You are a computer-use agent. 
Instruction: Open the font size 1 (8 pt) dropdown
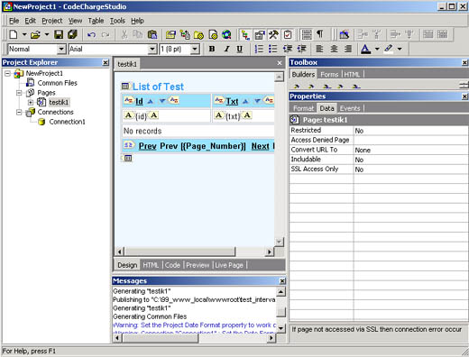195,49
